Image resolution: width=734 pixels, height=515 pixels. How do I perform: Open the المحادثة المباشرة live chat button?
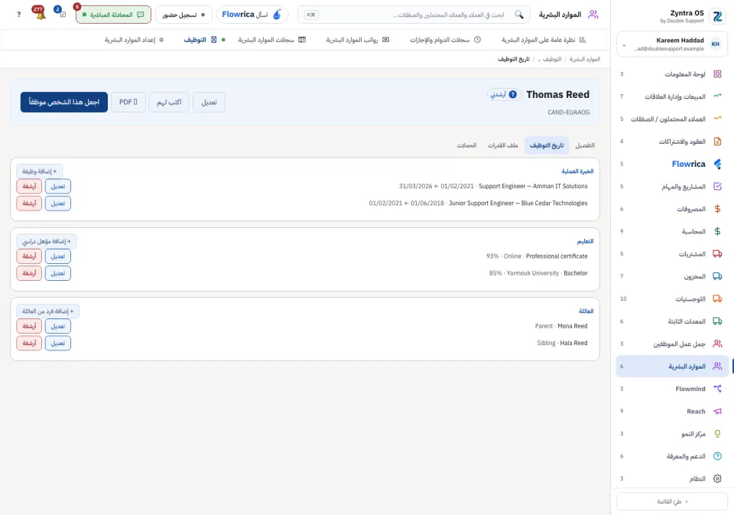pyautogui.click(x=113, y=15)
